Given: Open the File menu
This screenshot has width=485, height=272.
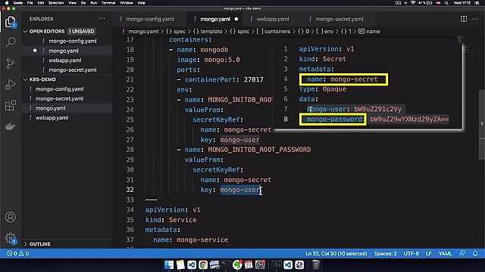Looking at the screenshot, I should [x=30, y=3].
